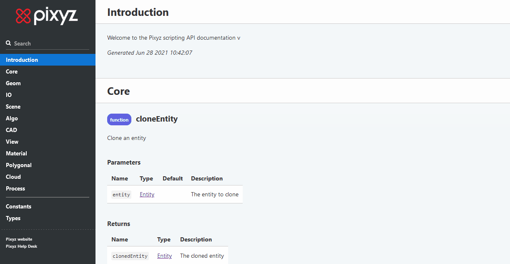Visit the Pixyz website link
Screen dimensions: 510x264
[x=19, y=239]
